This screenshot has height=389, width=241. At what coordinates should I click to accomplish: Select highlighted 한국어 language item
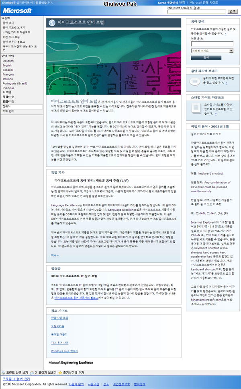click(22, 107)
